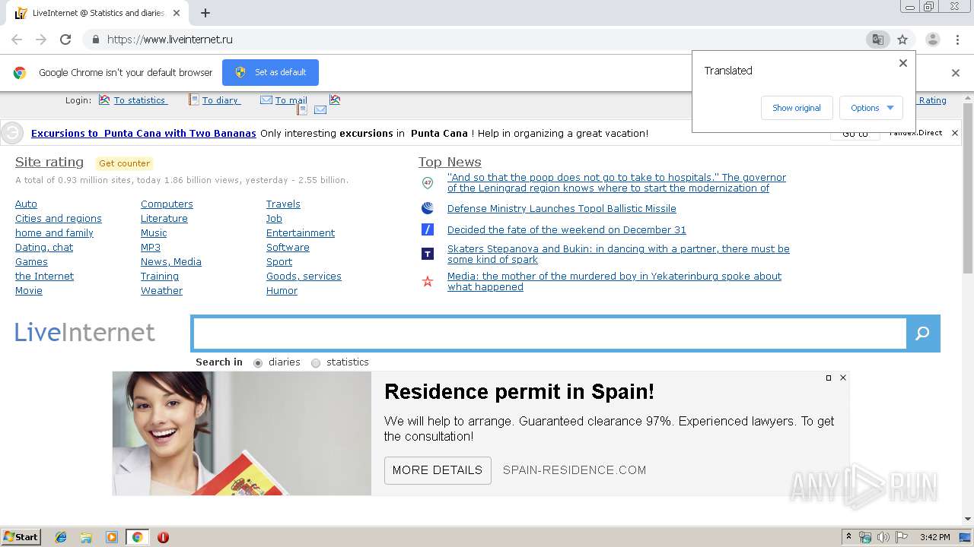Click the LiveInternet logo
This screenshot has height=547, width=974.
point(84,333)
